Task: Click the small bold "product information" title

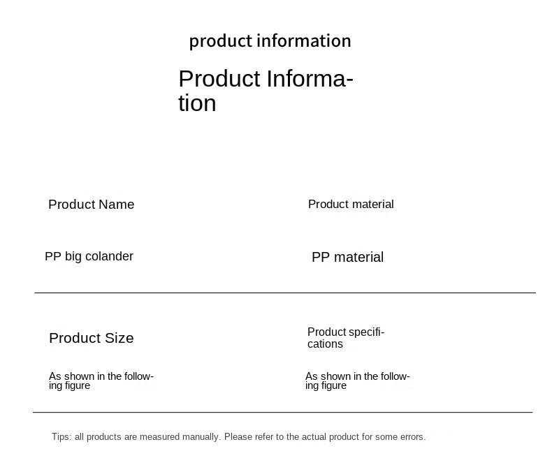Action: 270,41
